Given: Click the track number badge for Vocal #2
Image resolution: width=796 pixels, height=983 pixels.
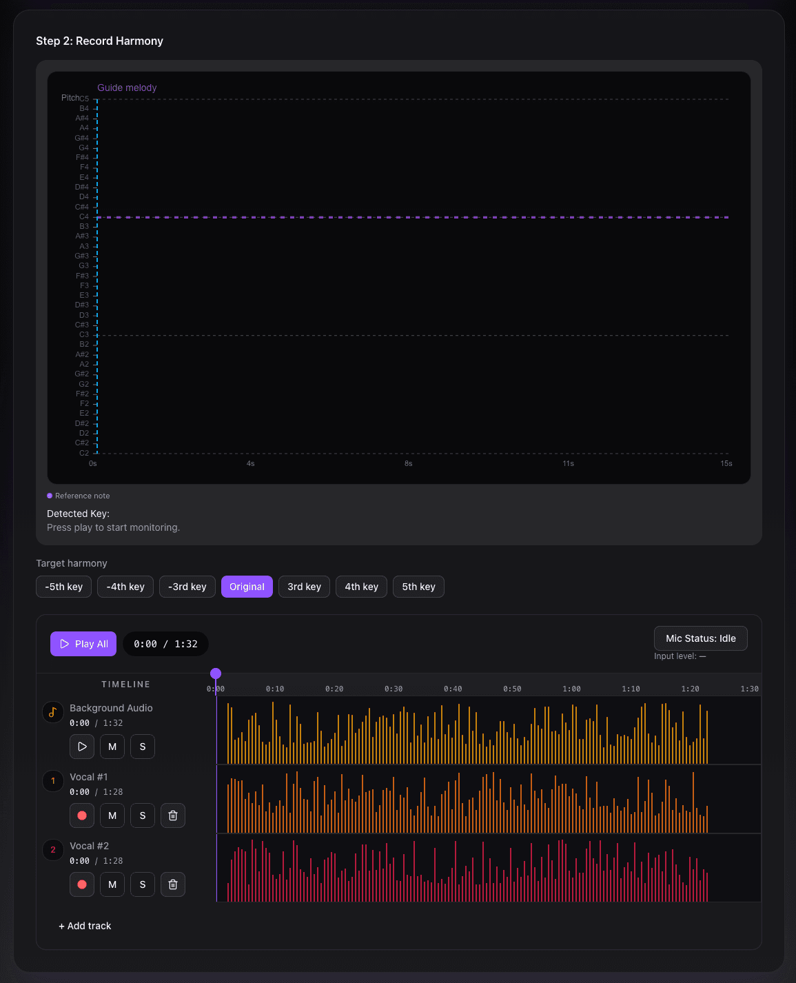Looking at the screenshot, I should [x=53, y=850].
